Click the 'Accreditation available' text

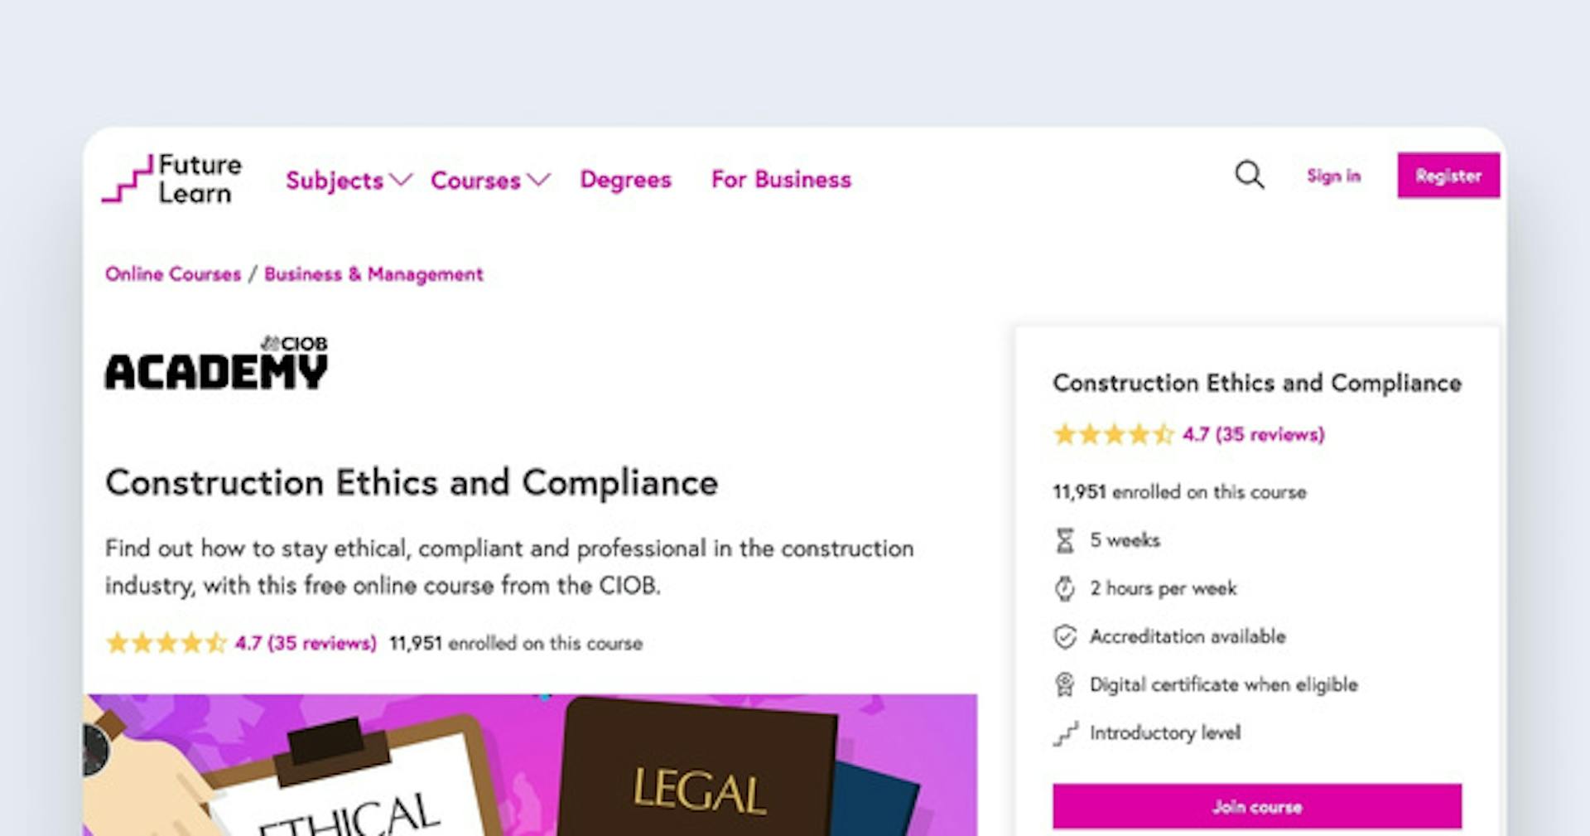(1188, 636)
